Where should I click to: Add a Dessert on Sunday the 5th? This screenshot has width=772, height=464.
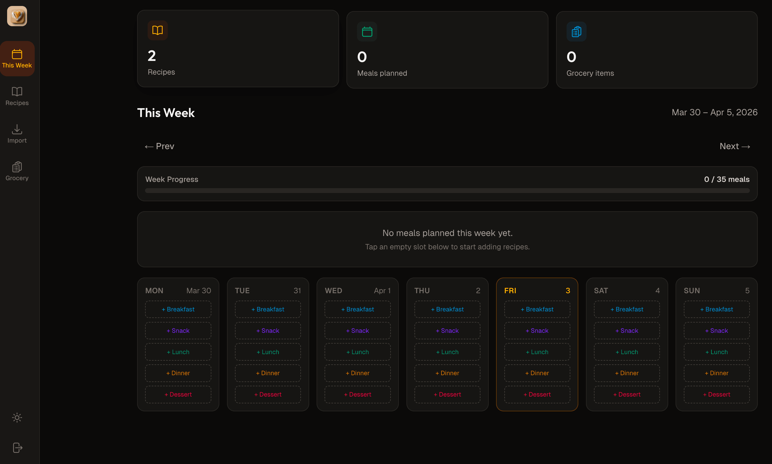716,394
